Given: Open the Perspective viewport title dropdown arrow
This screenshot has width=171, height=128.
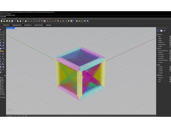Looking at the screenshot, I should point(14,28).
